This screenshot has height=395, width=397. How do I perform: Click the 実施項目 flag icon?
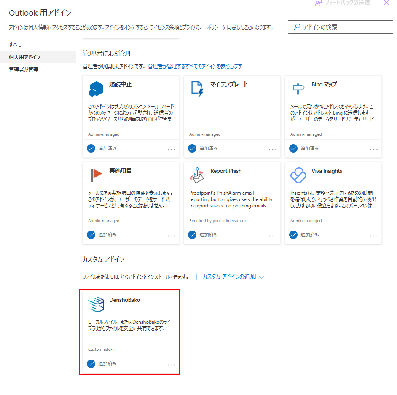coord(96,175)
